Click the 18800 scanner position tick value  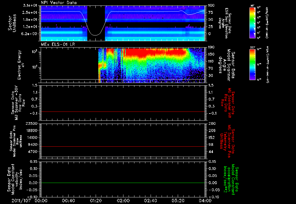pos(31,131)
